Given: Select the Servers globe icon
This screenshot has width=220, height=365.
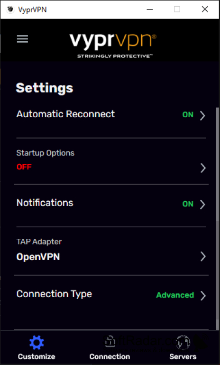Looking at the screenshot, I should (x=183, y=342).
